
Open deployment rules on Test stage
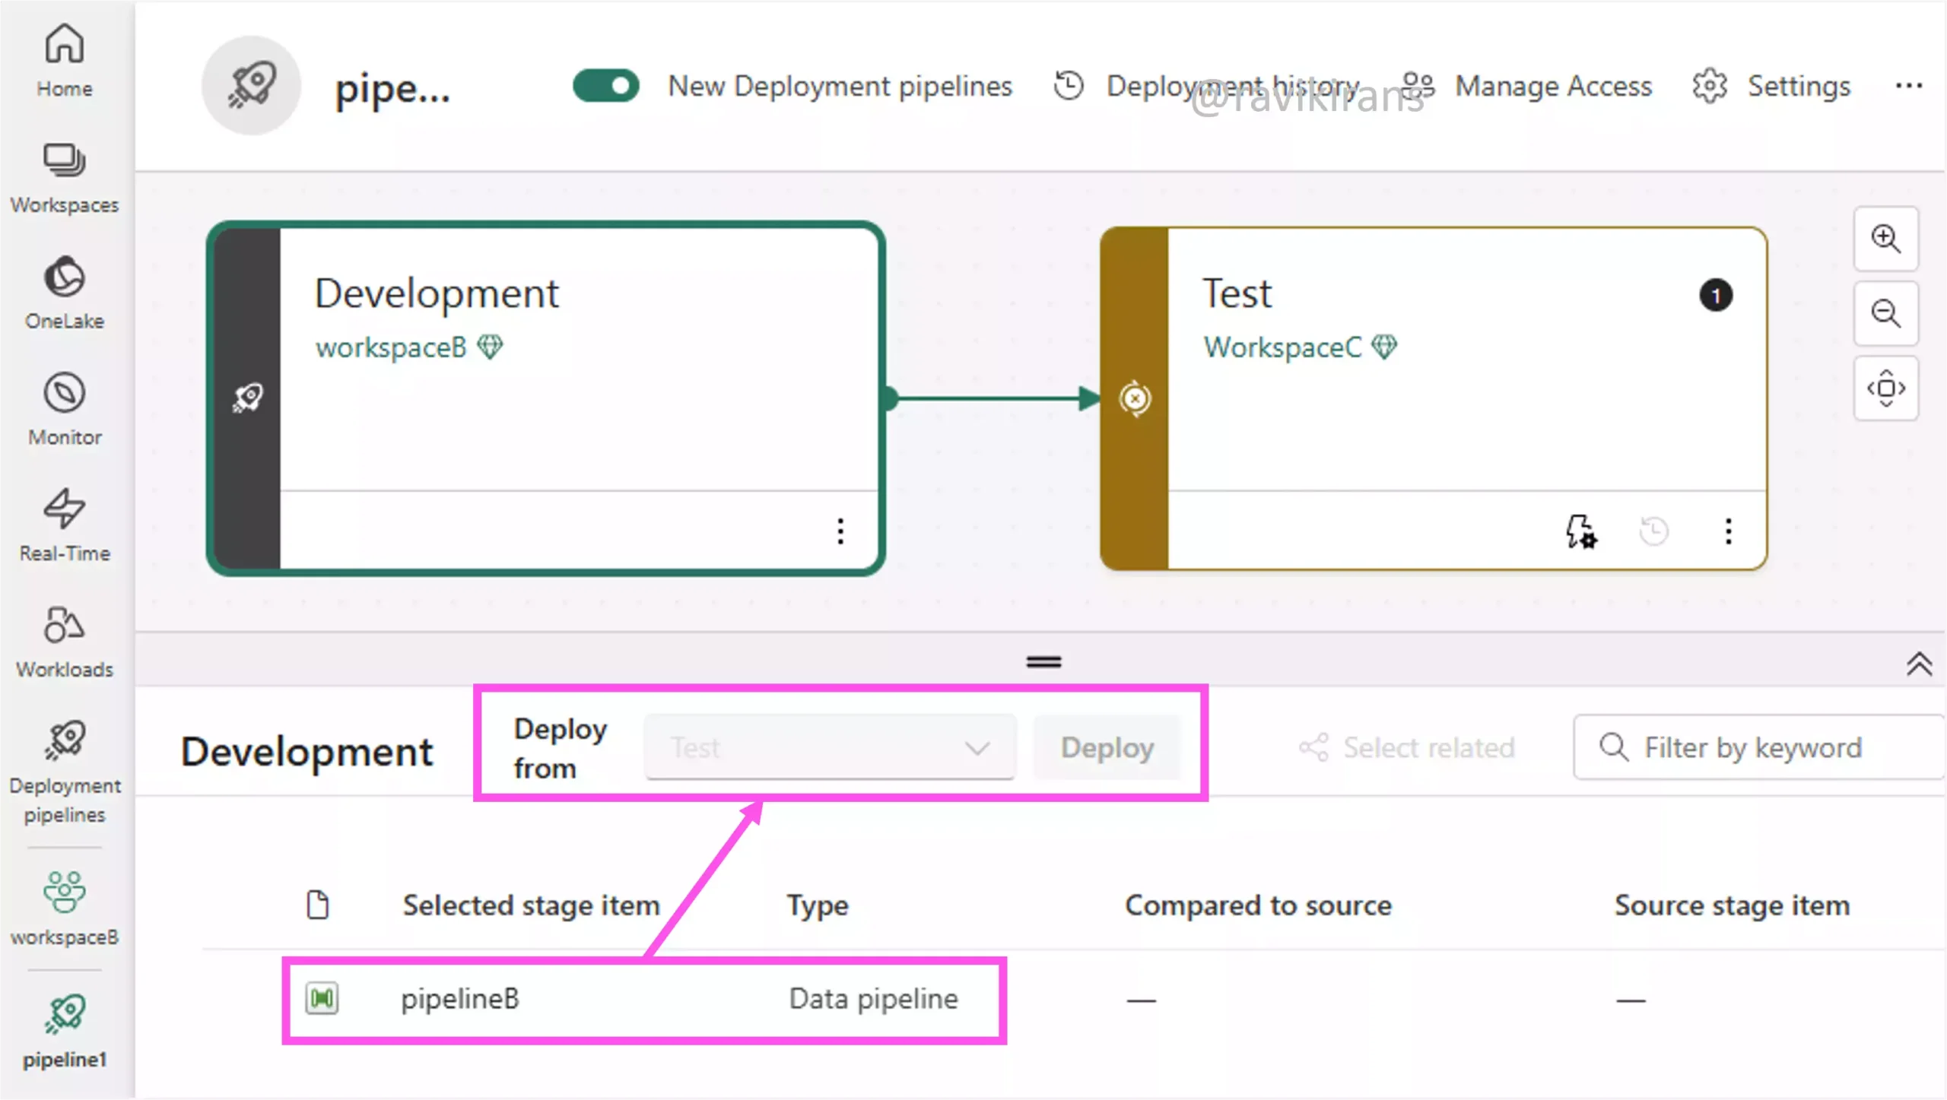point(1580,531)
